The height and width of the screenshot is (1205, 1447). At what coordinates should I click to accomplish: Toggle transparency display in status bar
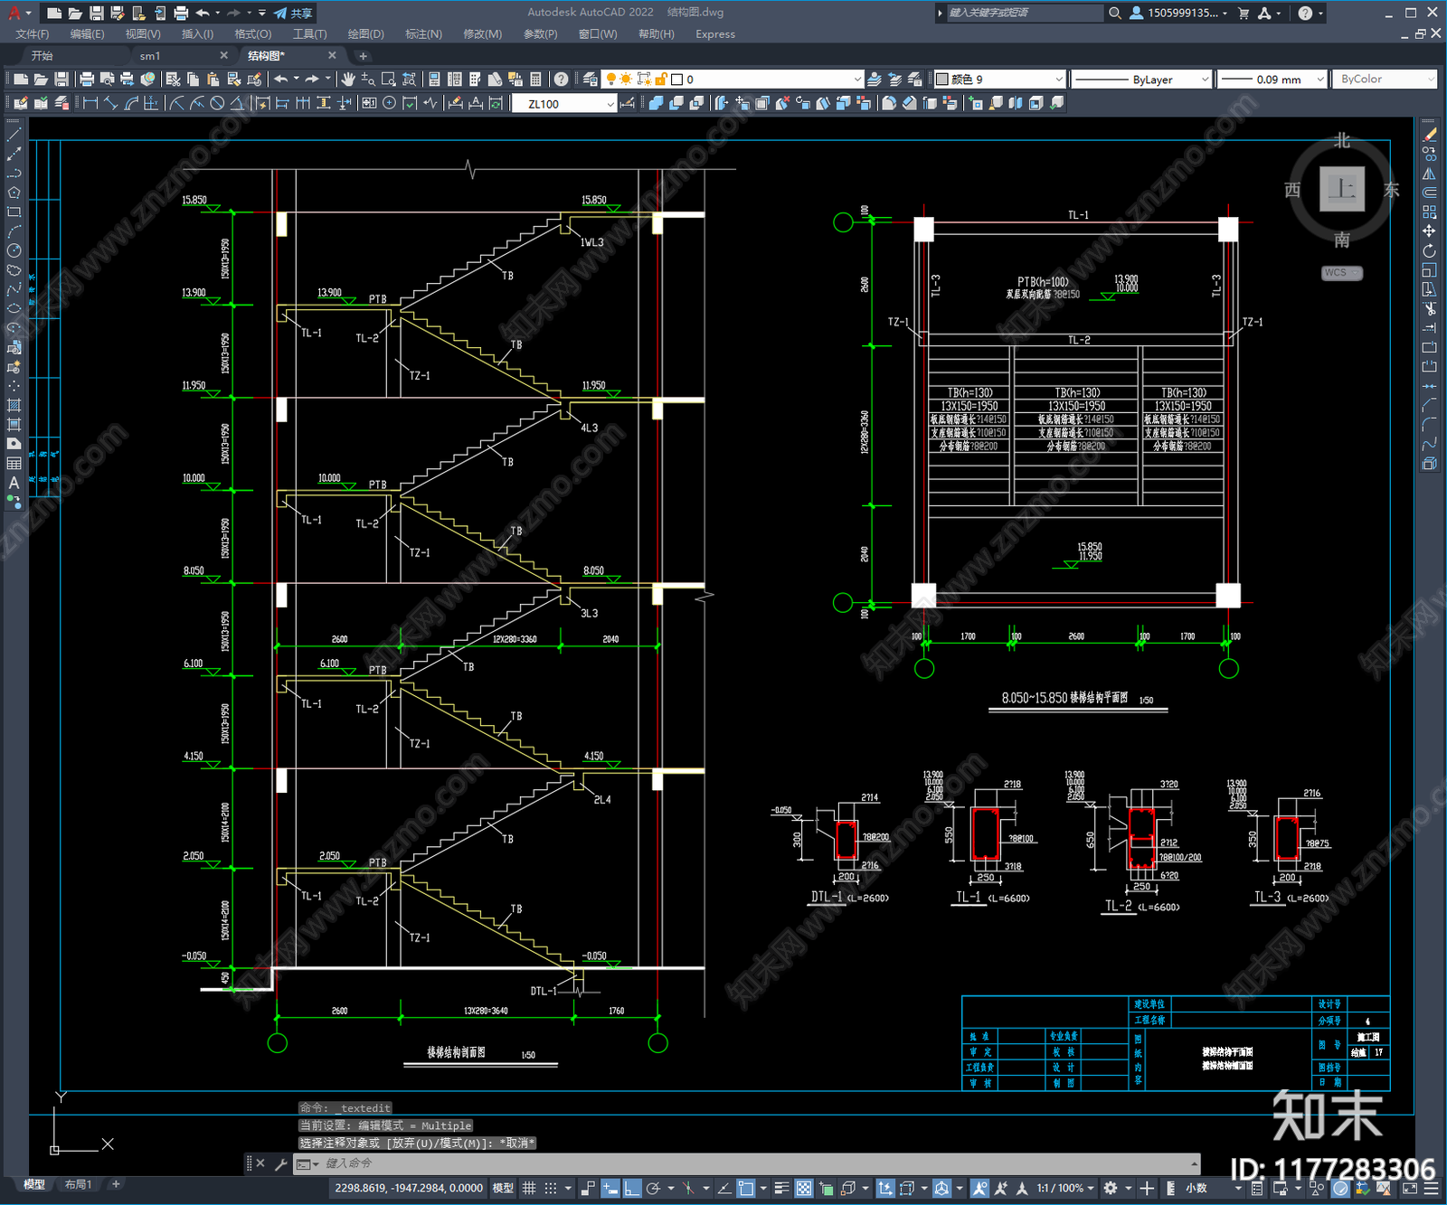pyautogui.click(x=803, y=1188)
